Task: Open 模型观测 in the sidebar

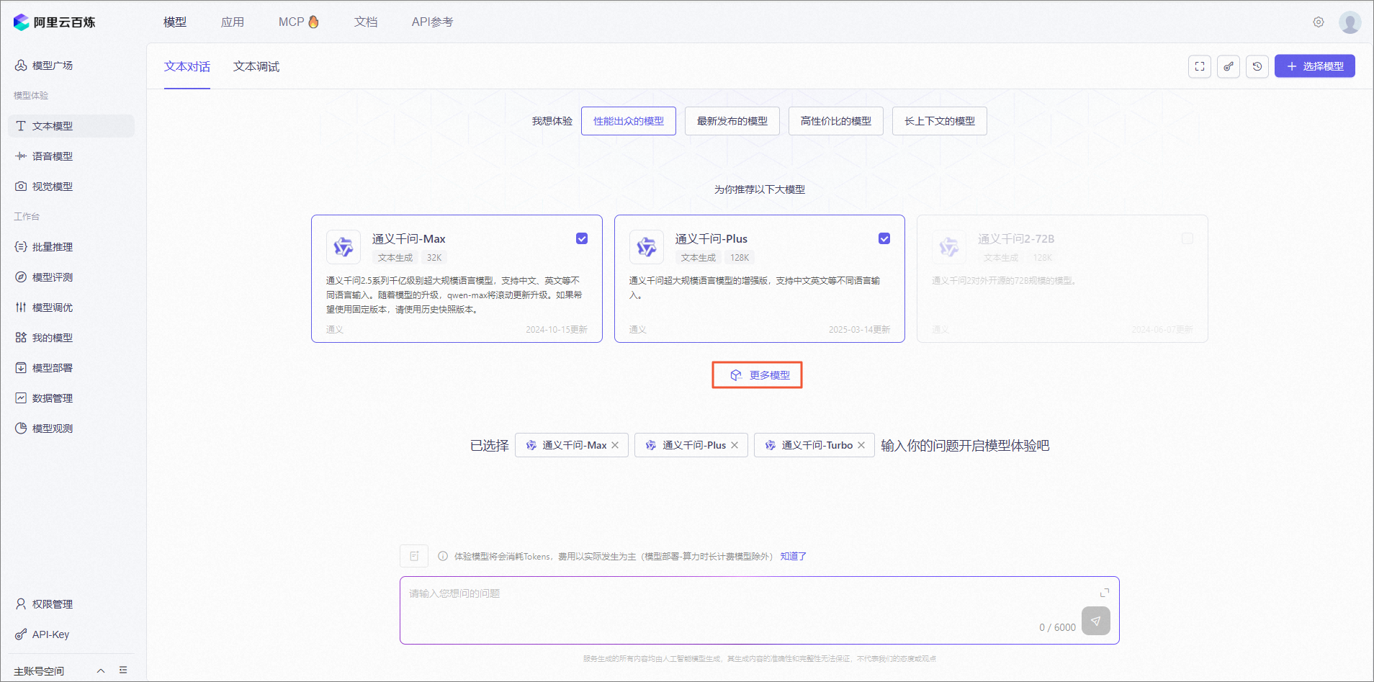Action: click(71, 429)
